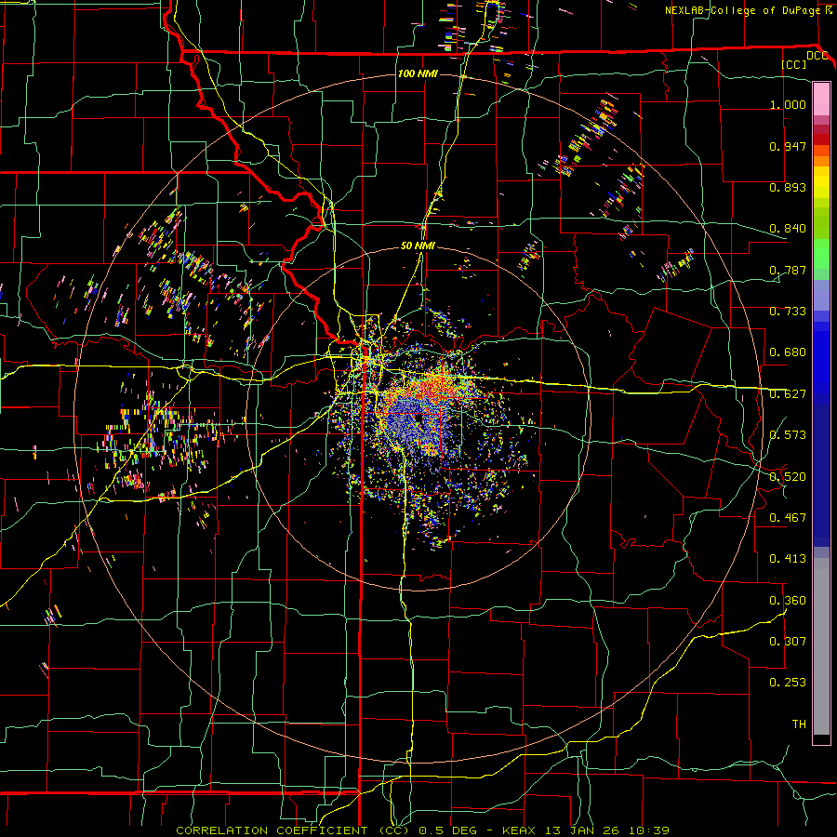Click the CORRELATION COEFFICIENT (CC) caption
This screenshot has height=837, width=837.
point(293,830)
